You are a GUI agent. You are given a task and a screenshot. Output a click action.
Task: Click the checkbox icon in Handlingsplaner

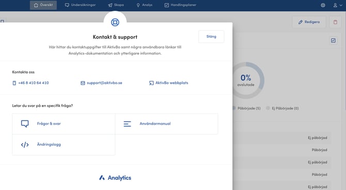[x=167, y=5]
